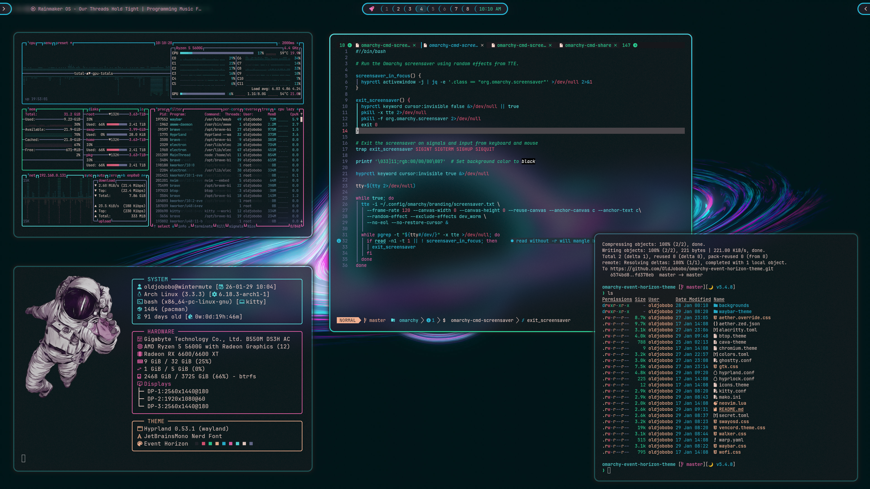Click the green arrow icon beside buffer count 10
Viewport: 870px width, 489px height.
tap(350, 46)
